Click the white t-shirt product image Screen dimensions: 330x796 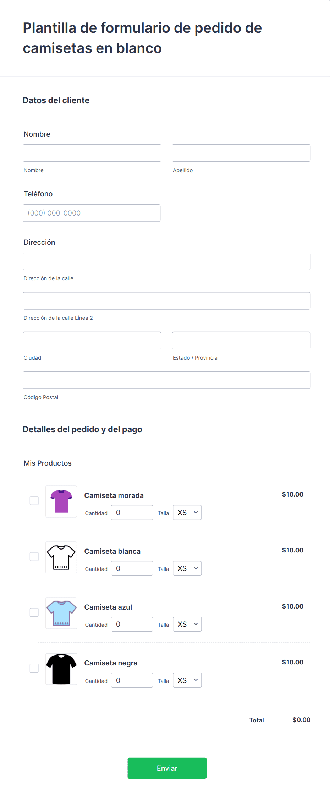click(61, 557)
